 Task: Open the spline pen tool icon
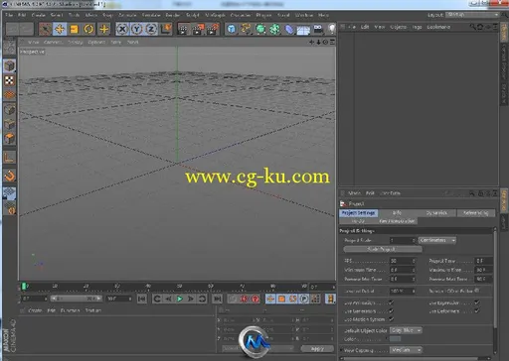click(x=246, y=29)
